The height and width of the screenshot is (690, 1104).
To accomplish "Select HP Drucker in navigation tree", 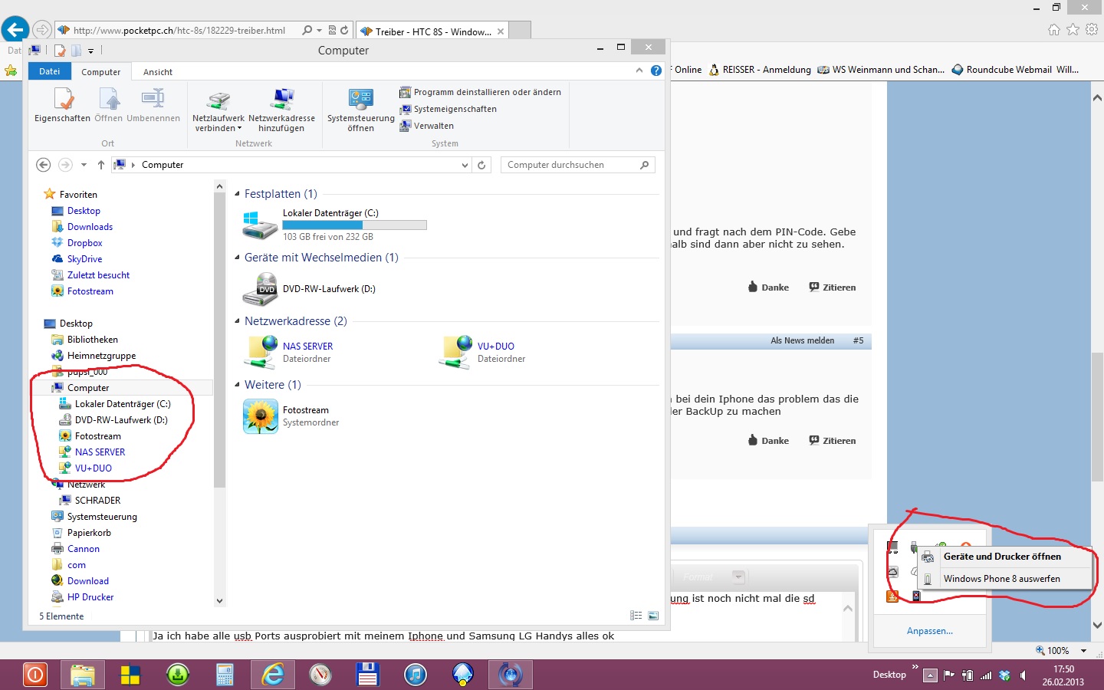I will (x=90, y=597).
